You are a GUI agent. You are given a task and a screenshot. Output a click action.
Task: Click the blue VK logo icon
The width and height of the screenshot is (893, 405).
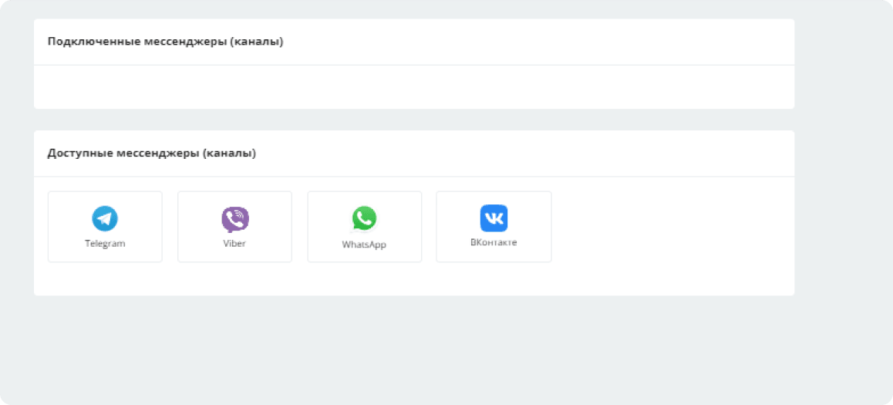coord(494,218)
